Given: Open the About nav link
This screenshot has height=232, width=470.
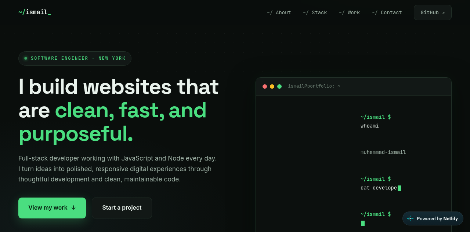Looking at the screenshot, I should coord(279,12).
